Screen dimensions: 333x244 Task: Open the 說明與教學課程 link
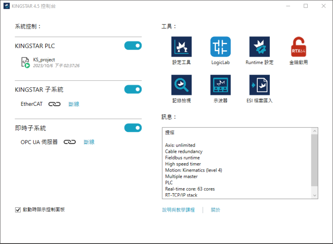(179, 210)
